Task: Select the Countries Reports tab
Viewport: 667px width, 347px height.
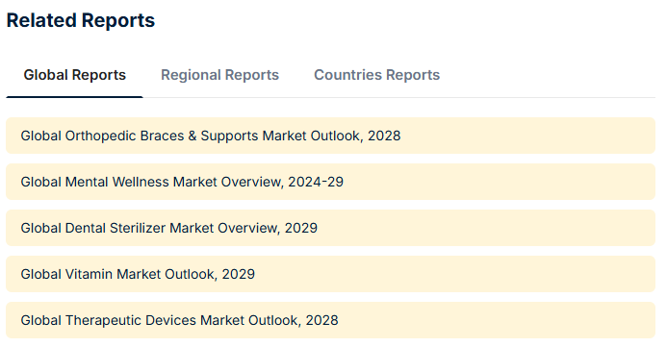Action: click(376, 75)
